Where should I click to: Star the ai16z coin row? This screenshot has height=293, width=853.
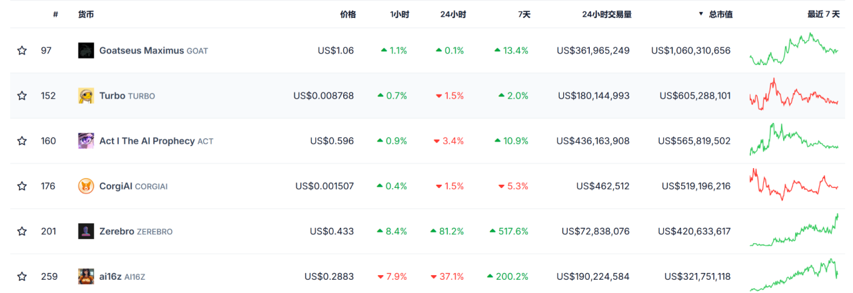coord(22,276)
